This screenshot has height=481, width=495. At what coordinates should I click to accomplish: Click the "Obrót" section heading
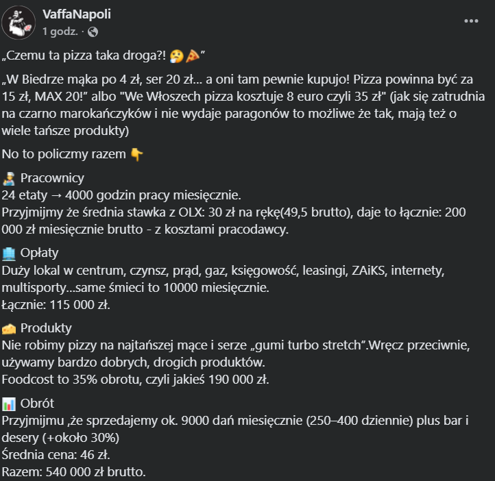[x=37, y=403]
